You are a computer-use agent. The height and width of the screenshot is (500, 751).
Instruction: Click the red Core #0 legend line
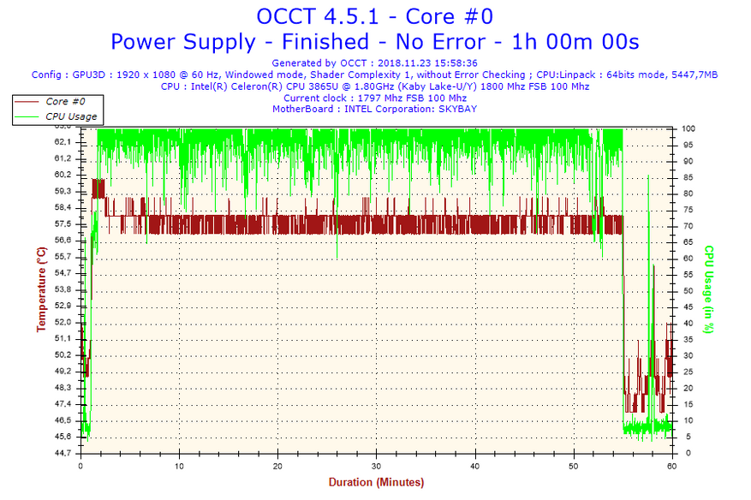click(x=27, y=102)
